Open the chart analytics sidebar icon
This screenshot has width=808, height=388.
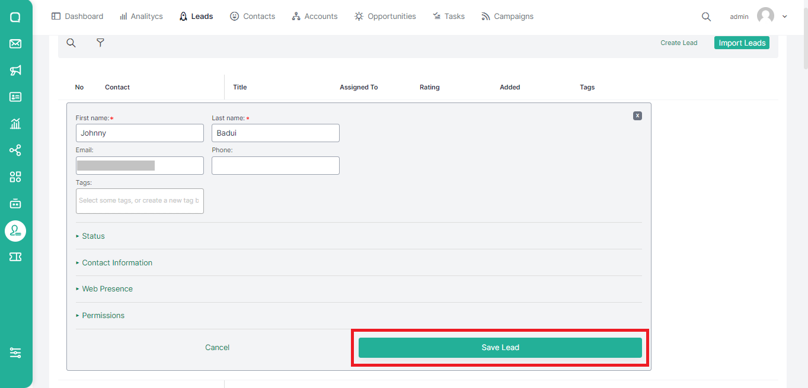(x=15, y=124)
